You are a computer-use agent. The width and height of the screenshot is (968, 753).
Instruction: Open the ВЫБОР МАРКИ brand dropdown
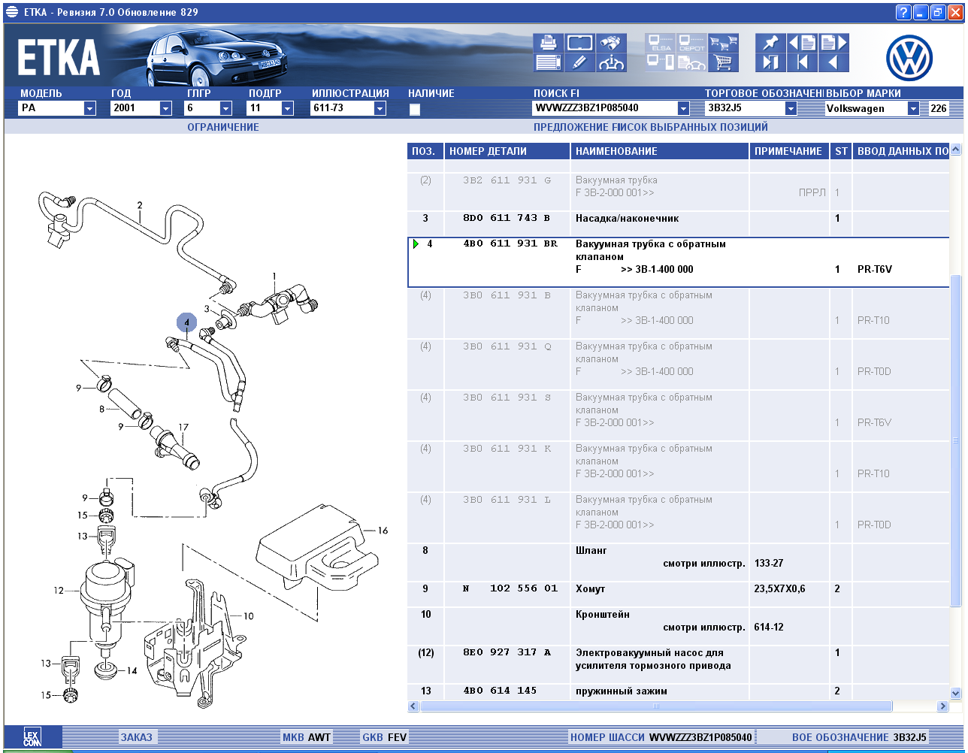click(914, 108)
